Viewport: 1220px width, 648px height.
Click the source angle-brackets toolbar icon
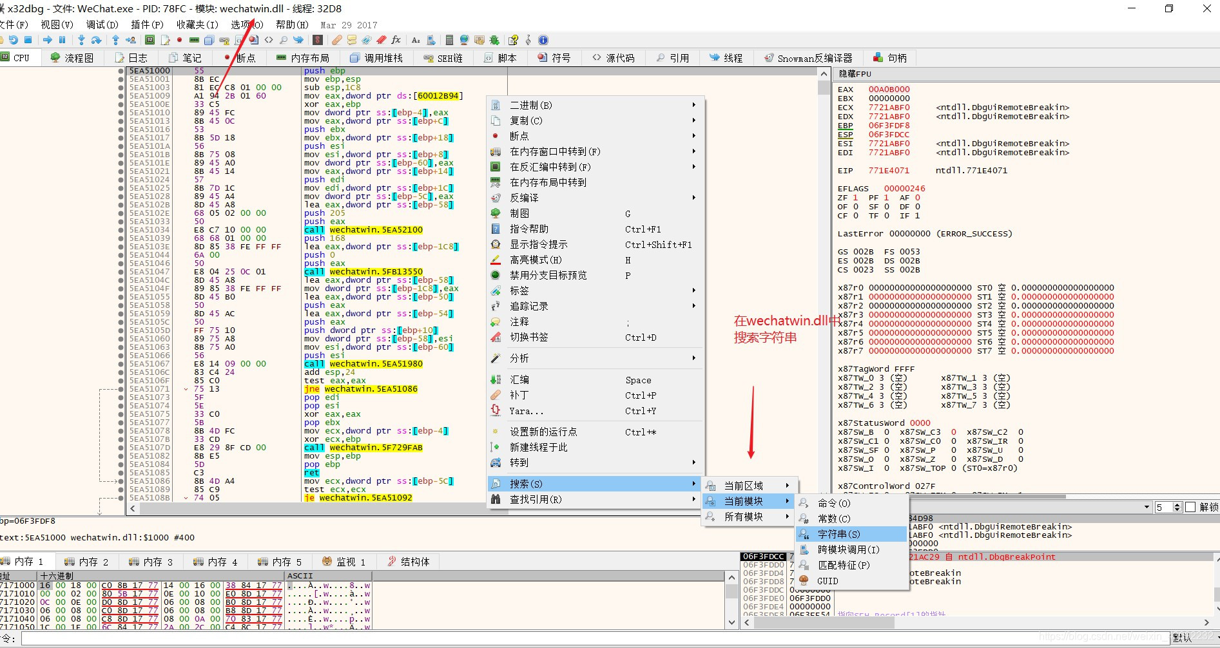269,40
